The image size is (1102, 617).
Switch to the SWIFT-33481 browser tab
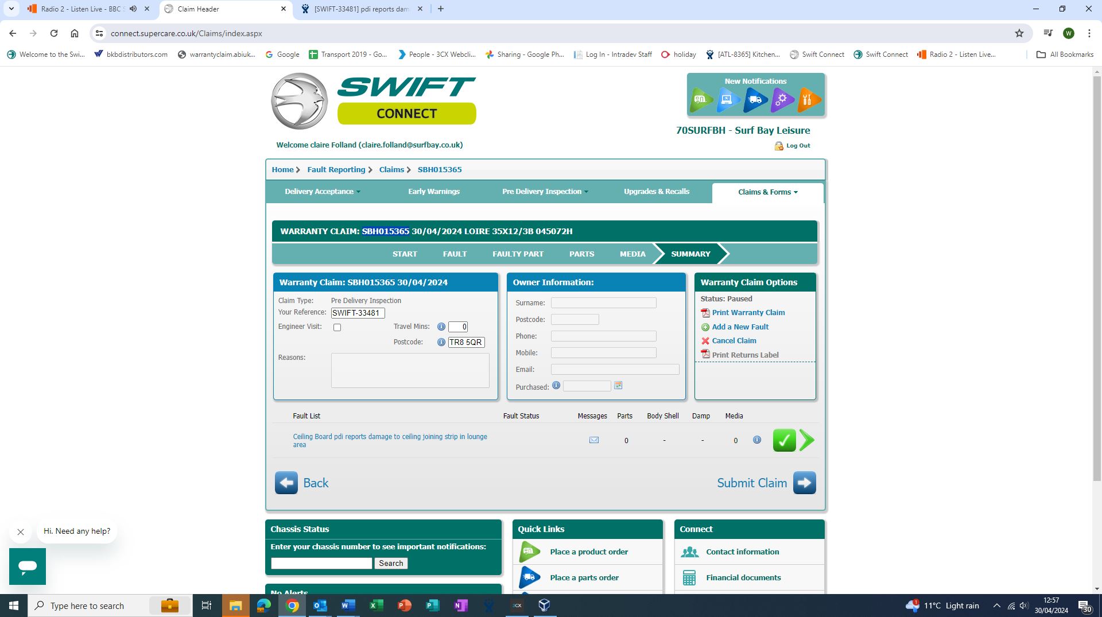tap(362, 9)
